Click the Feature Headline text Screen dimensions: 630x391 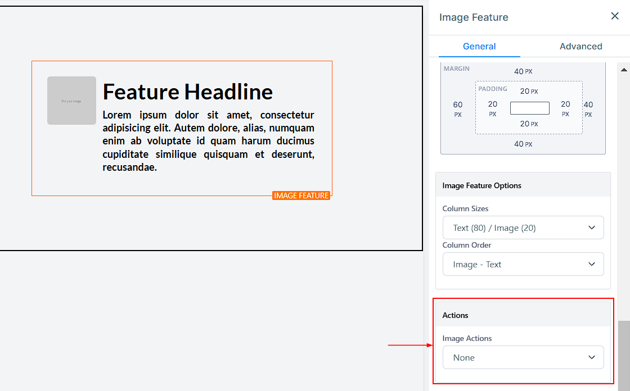(187, 92)
